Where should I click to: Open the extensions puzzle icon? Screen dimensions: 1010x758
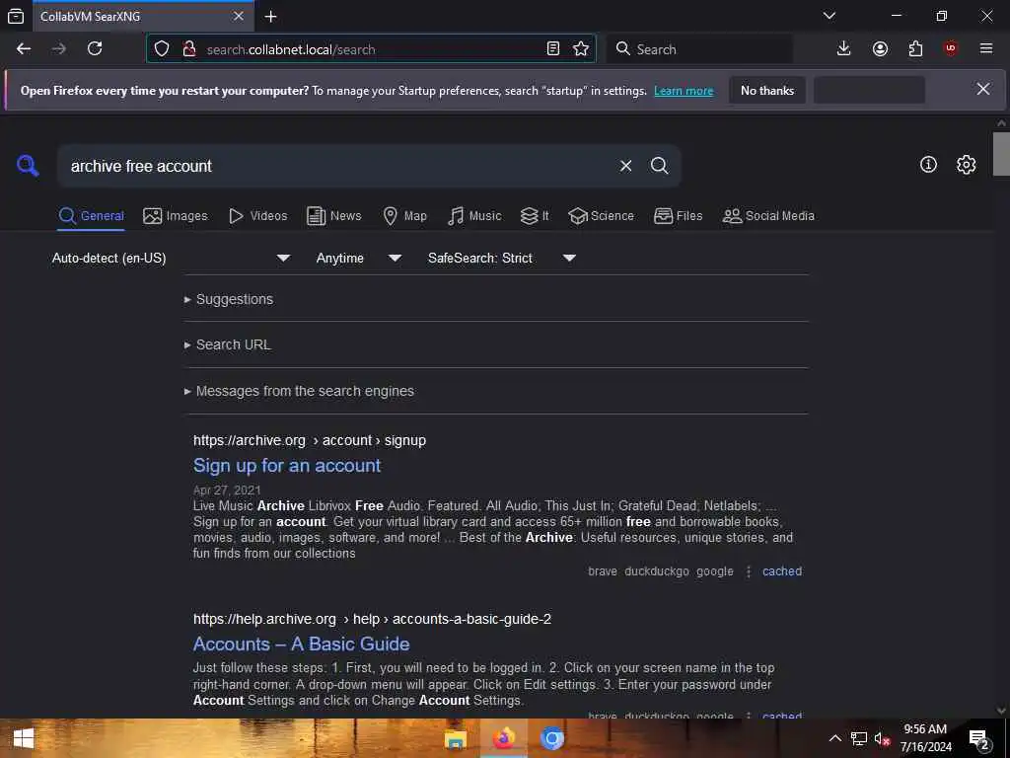pos(915,49)
